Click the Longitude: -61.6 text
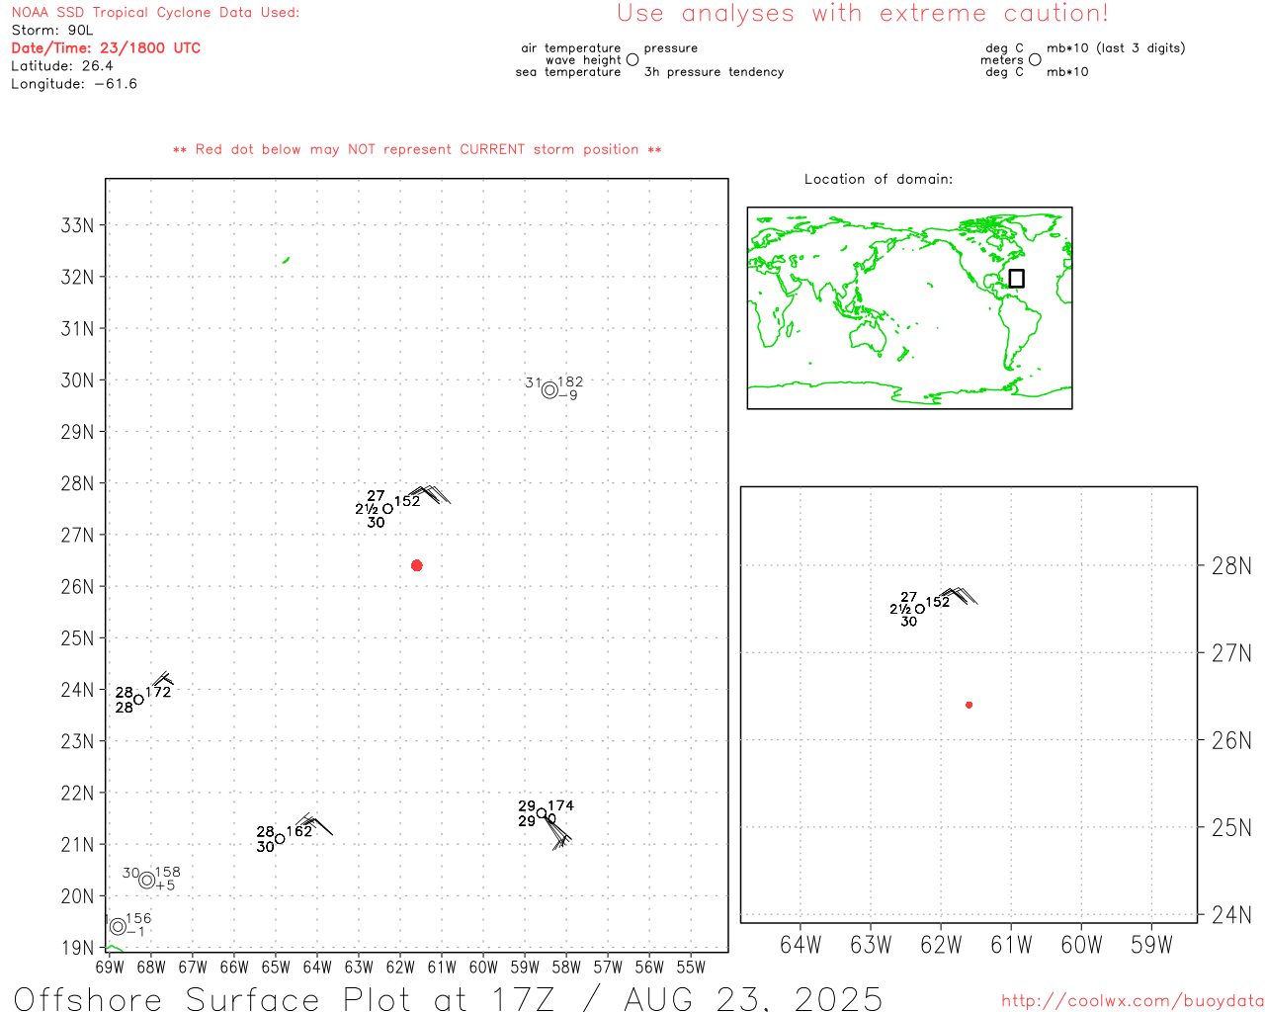The width and height of the screenshot is (1265, 1012). [74, 83]
